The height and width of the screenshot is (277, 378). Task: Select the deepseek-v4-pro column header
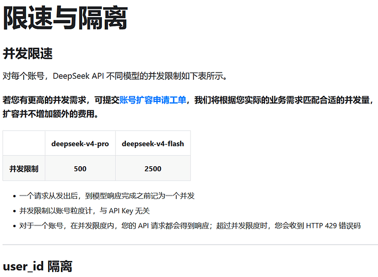80,143
